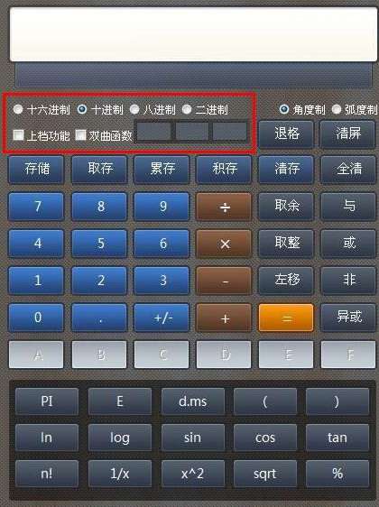
Task: Click the number 7 key
Action: [x=36, y=207]
